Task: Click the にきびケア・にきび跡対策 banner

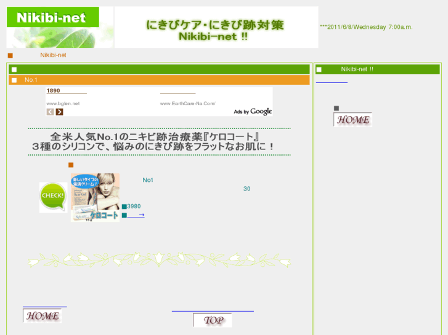Action: [216, 27]
